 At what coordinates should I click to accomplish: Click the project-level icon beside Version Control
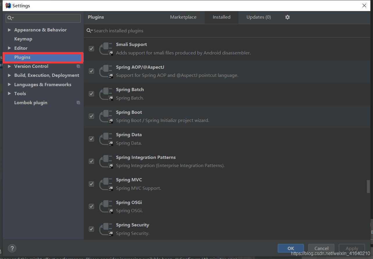tap(78, 66)
